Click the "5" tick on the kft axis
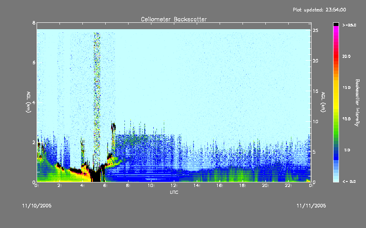366x228 pixels. tap(314, 152)
